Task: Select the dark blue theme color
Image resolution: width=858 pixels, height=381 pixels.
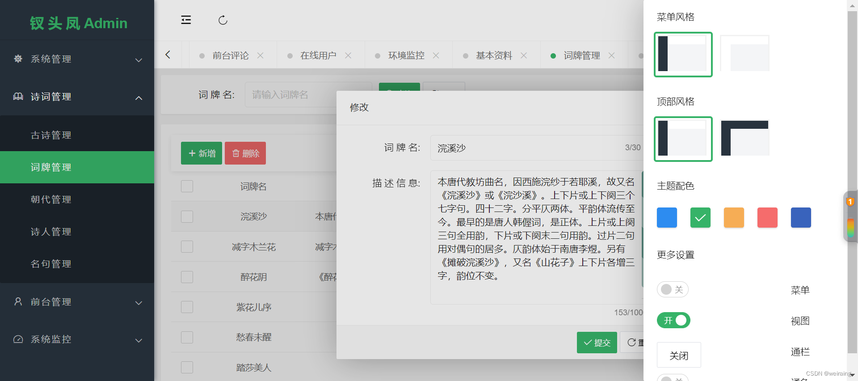Action: pyautogui.click(x=801, y=218)
